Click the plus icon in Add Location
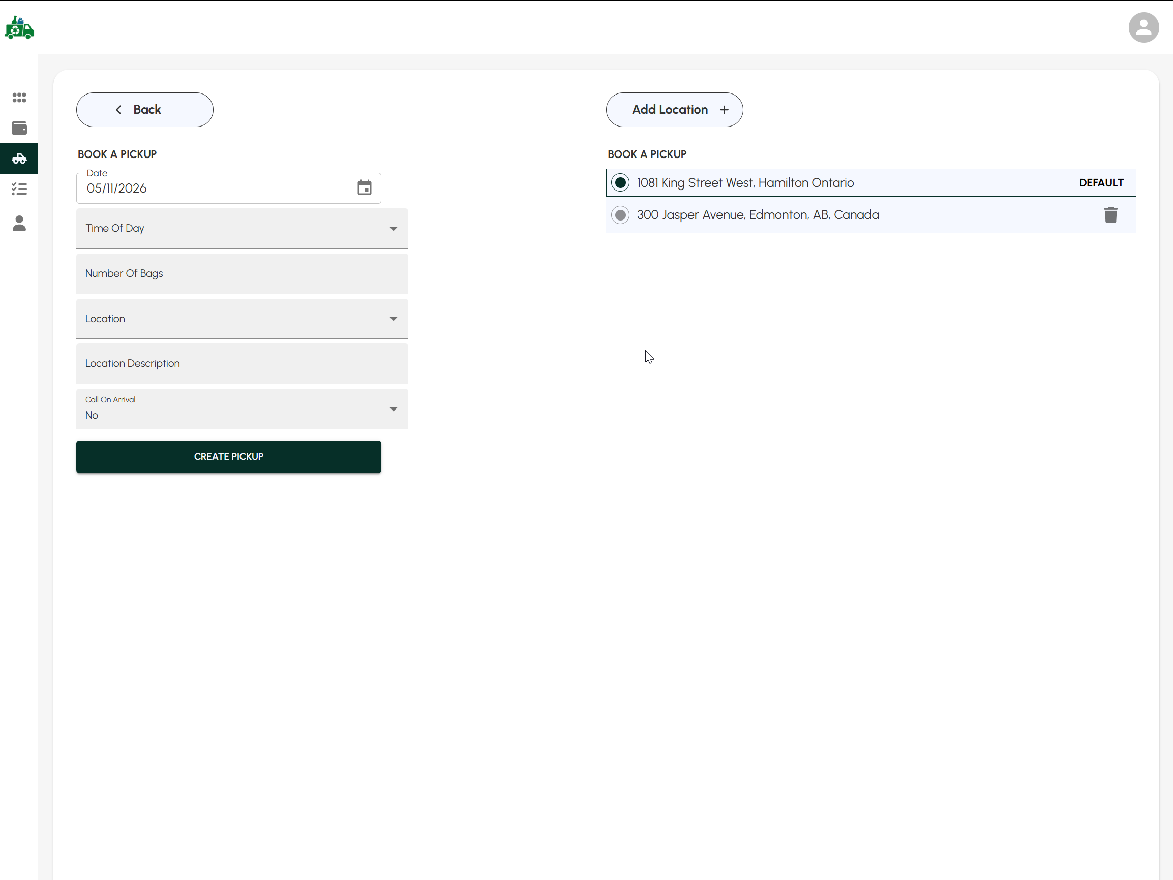 (725, 110)
